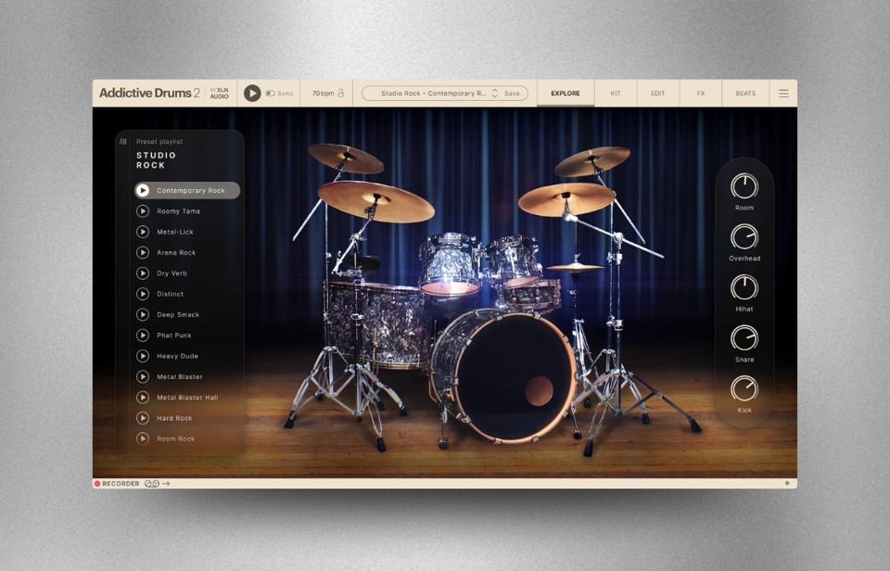890x571 pixels.
Task: Switch to the EDIT tab
Action: click(658, 93)
